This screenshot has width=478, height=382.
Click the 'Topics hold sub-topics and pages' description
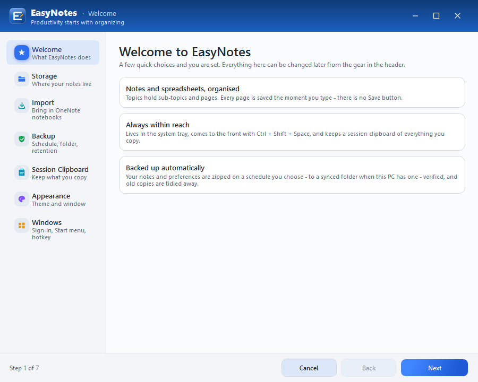point(264,98)
